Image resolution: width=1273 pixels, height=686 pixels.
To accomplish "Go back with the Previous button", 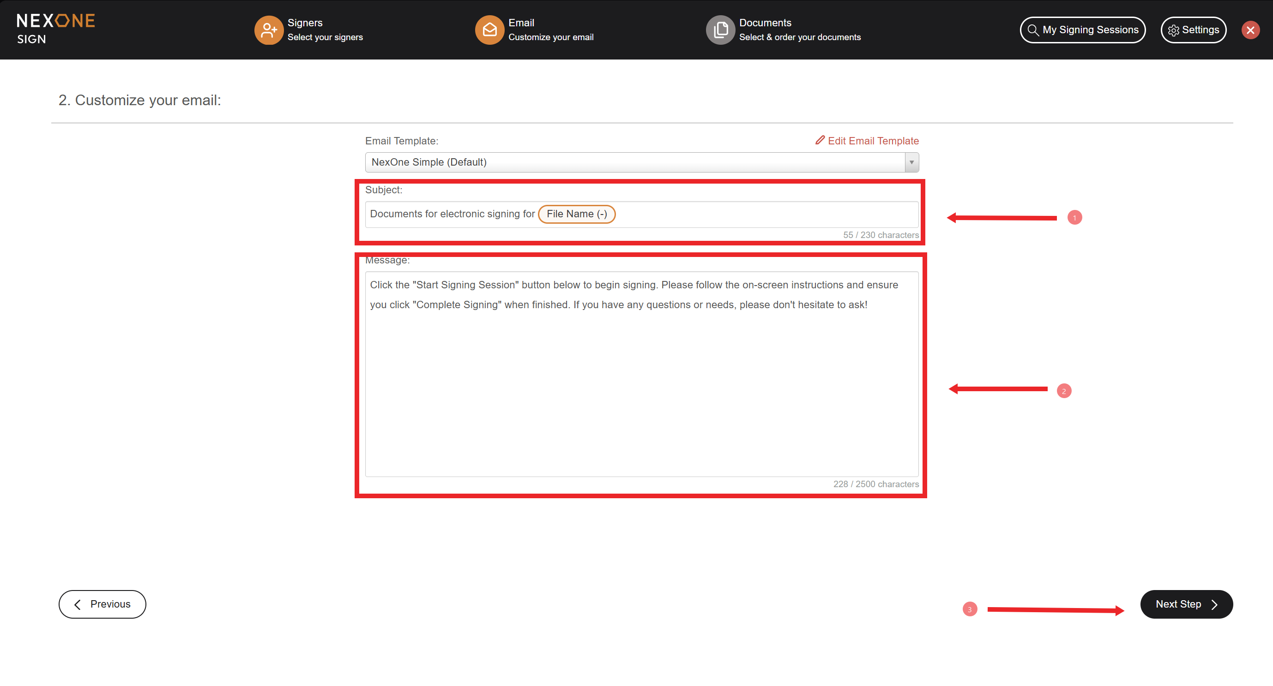I will (103, 604).
